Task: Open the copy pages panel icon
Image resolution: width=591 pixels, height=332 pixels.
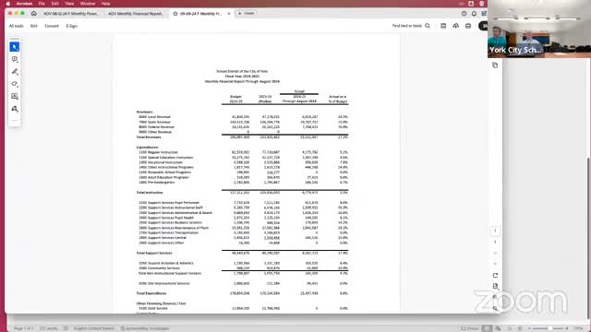Action: point(495,65)
